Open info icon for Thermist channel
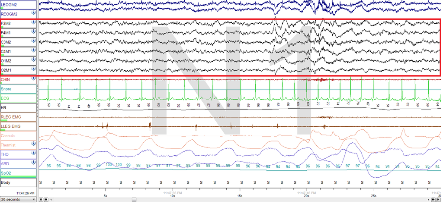Viewport: 443px width, 204px height. [33, 143]
